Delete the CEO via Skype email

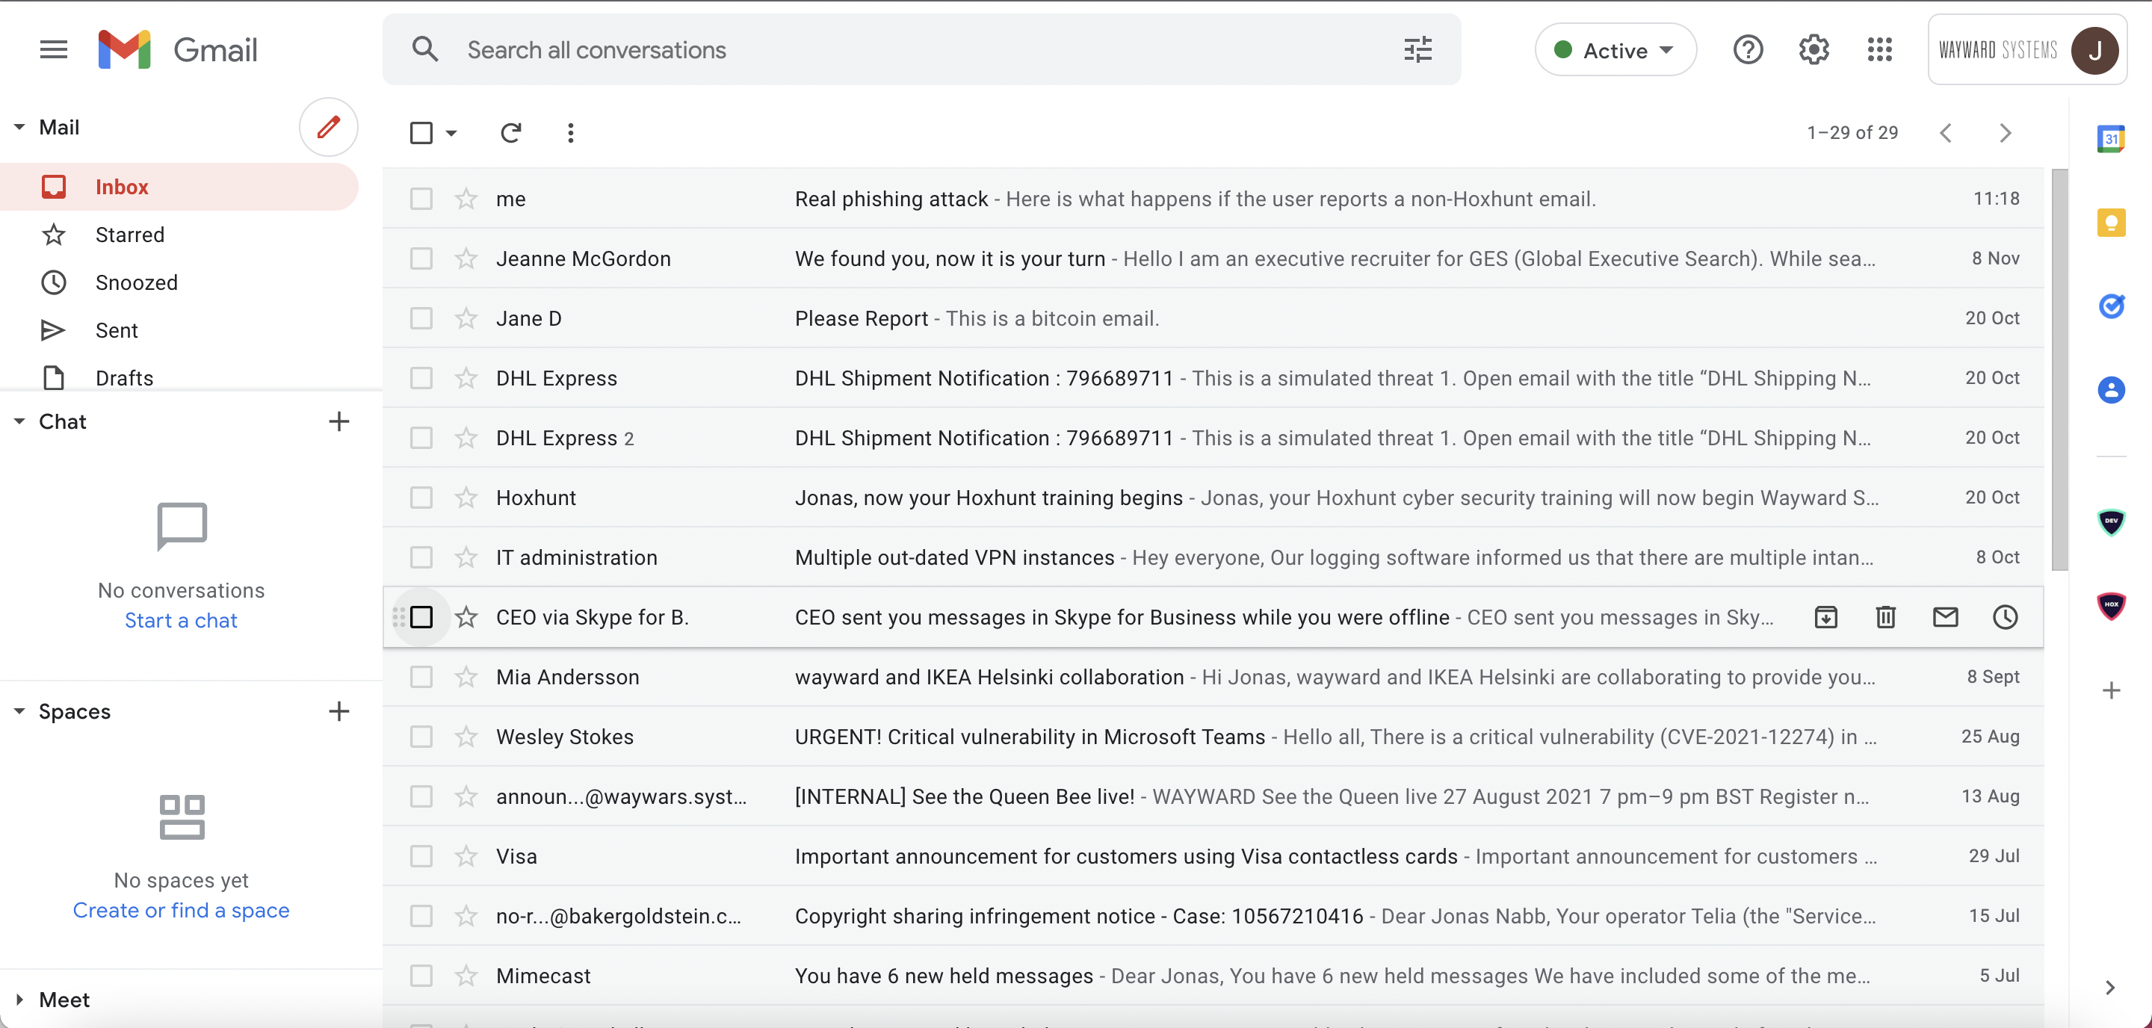(1885, 617)
